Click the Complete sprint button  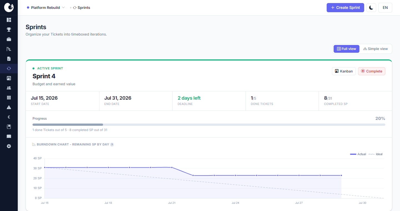[371, 71]
